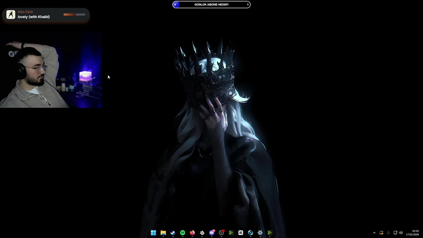Open Spotify from the taskbar
This screenshot has height=238, width=423.
coord(182,233)
